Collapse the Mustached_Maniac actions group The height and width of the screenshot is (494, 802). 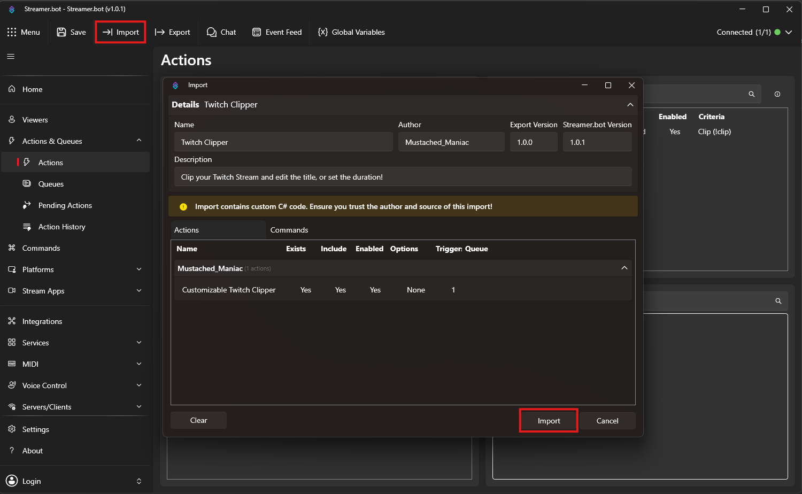pyautogui.click(x=624, y=268)
